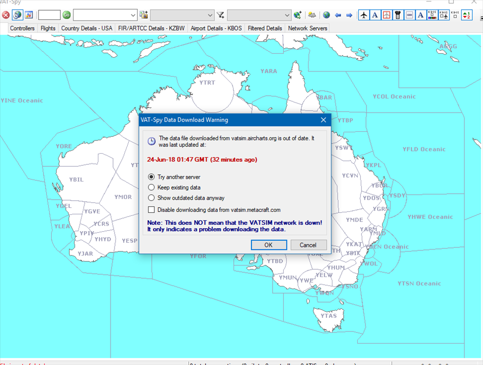Toggle KBOS icon with airplane
483x365 pixels.
tap(444, 15)
